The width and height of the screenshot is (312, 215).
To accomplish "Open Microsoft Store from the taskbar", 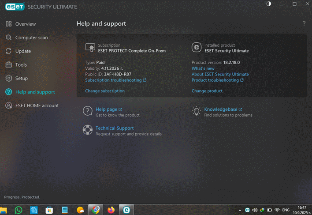I will pos(49,210).
